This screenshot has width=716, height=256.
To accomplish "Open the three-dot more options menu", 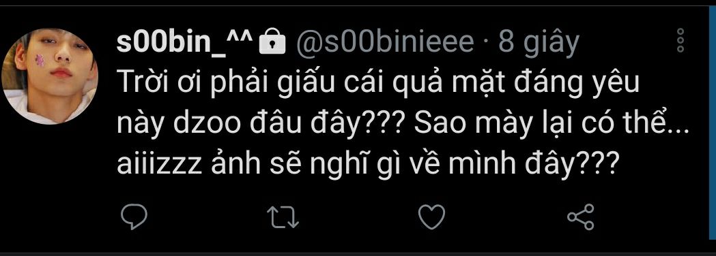I will [681, 40].
